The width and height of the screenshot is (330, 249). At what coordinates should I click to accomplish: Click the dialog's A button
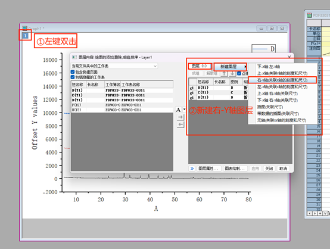pyautogui.click(x=178, y=110)
